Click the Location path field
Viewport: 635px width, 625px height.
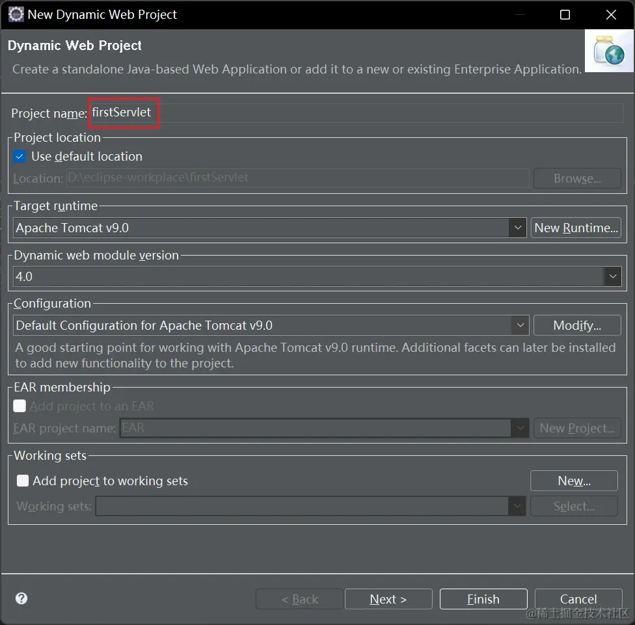coord(298,178)
